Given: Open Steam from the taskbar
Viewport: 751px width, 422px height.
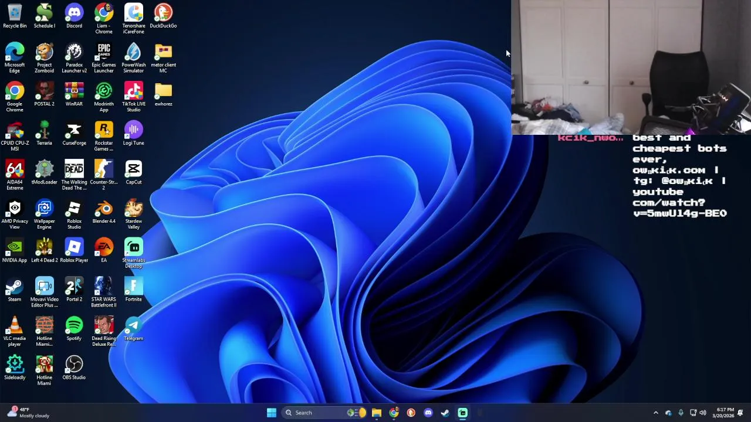Looking at the screenshot, I should point(445,413).
